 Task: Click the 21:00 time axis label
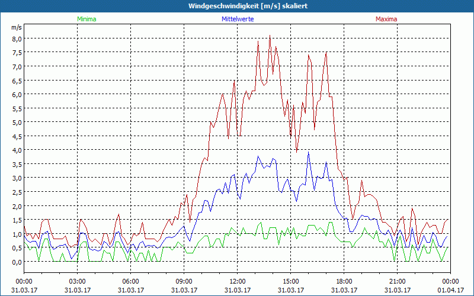click(x=397, y=282)
